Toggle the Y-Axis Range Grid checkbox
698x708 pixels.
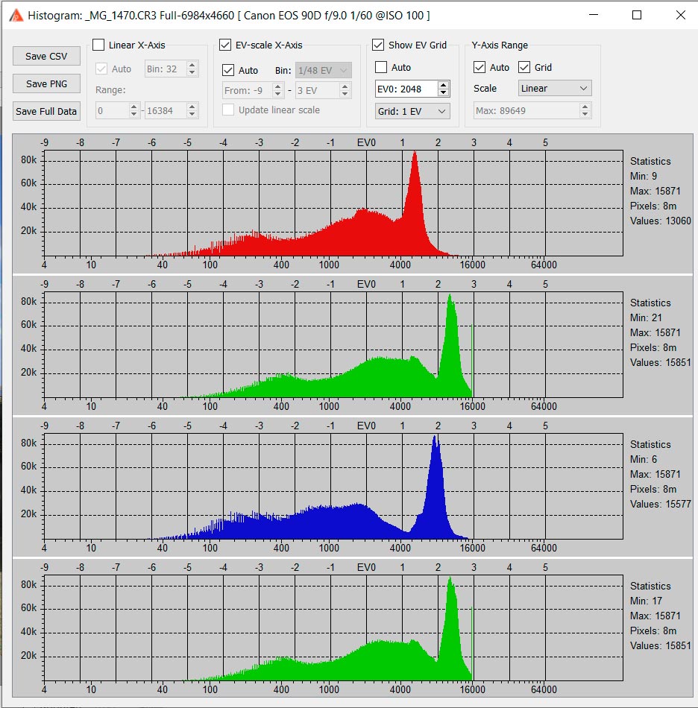[x=524, y=68]
